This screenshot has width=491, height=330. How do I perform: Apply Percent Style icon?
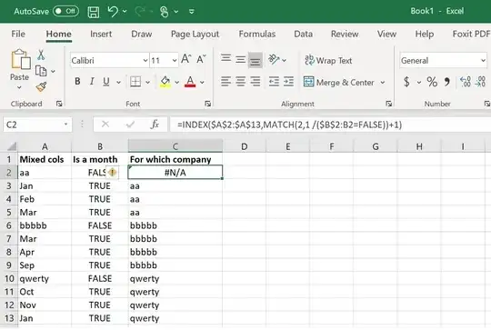(432, 82)
